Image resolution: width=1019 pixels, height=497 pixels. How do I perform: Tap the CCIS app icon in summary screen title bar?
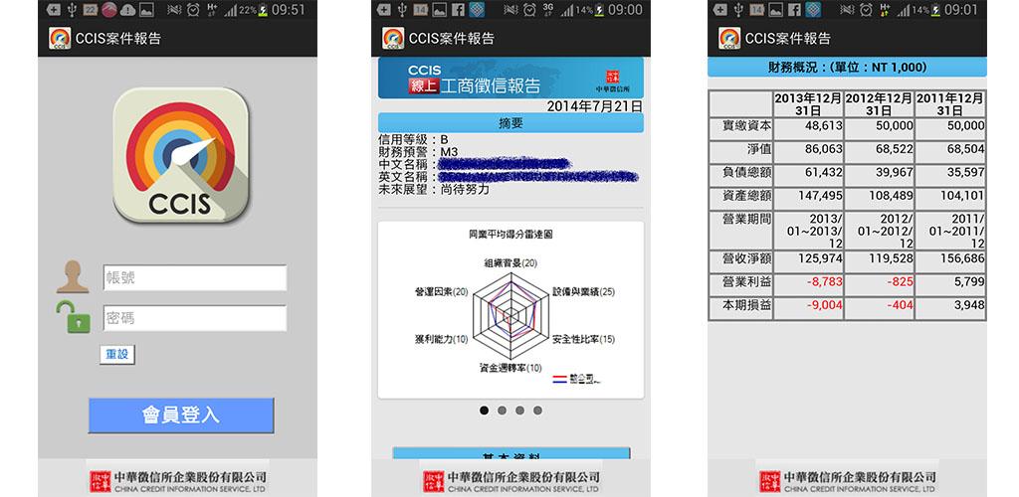(x=393, y=39)
